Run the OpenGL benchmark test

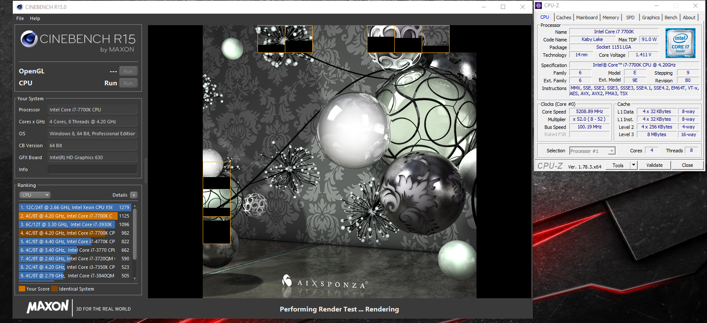[128, 71]
